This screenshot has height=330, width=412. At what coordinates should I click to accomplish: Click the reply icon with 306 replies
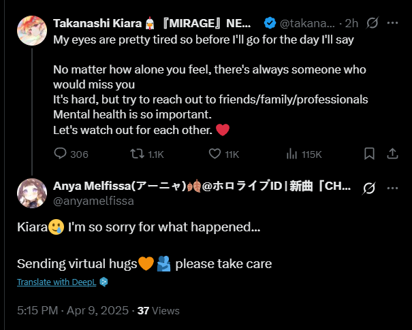[61, 154]
